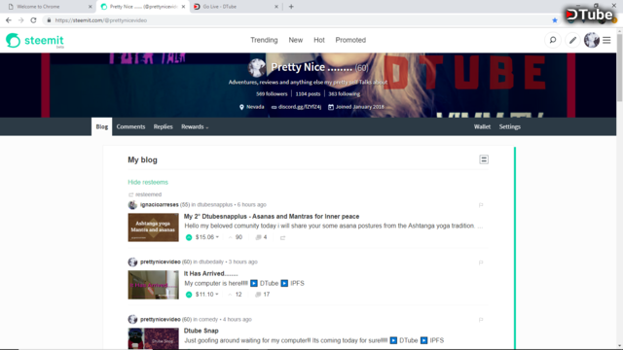This screenshot has height=350, width=623.
Task: Open comments on the Asanas post (4)
Action: tap(261, 237)
